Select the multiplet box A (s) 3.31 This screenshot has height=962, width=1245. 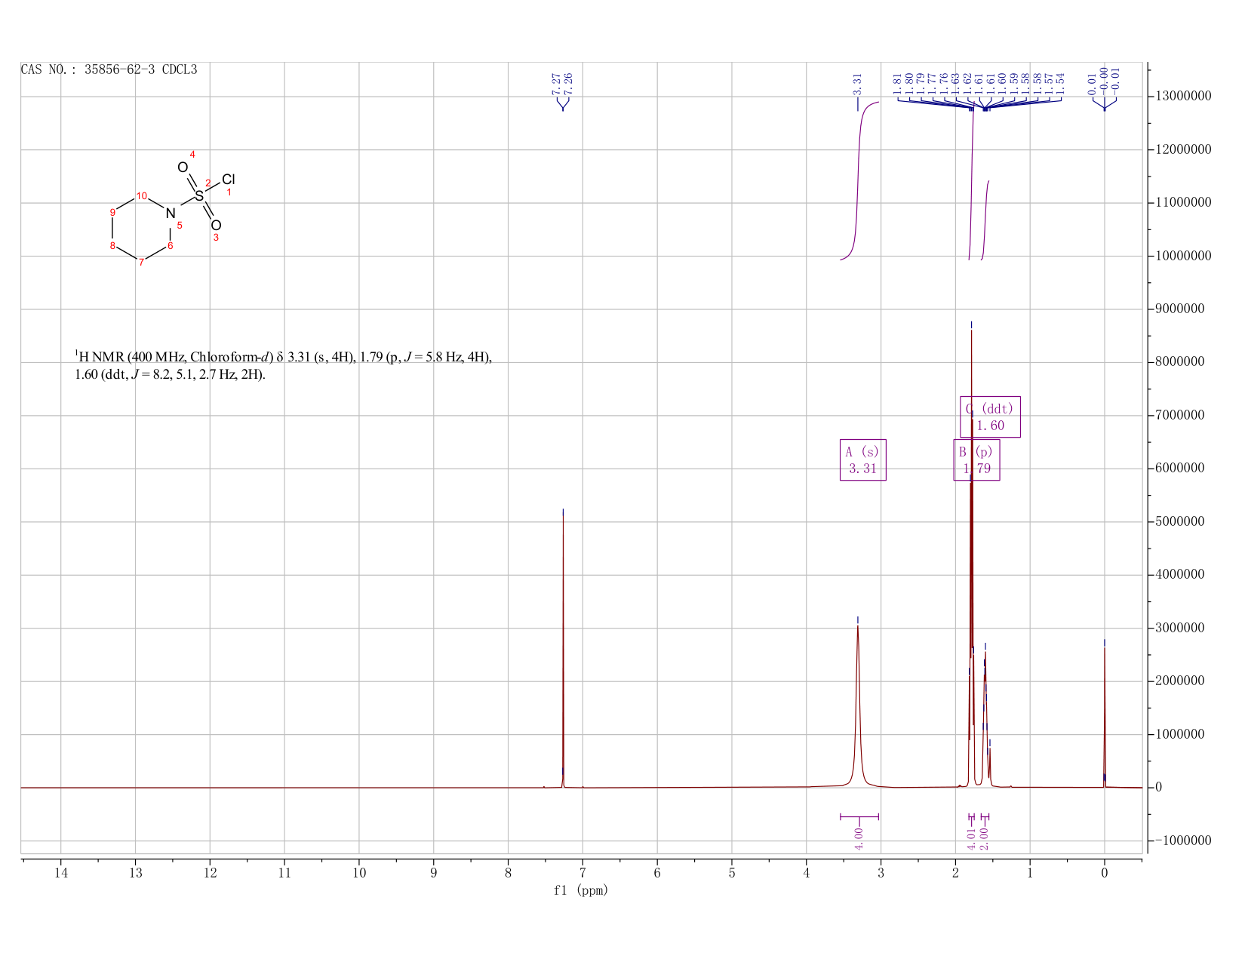[862, 459]
